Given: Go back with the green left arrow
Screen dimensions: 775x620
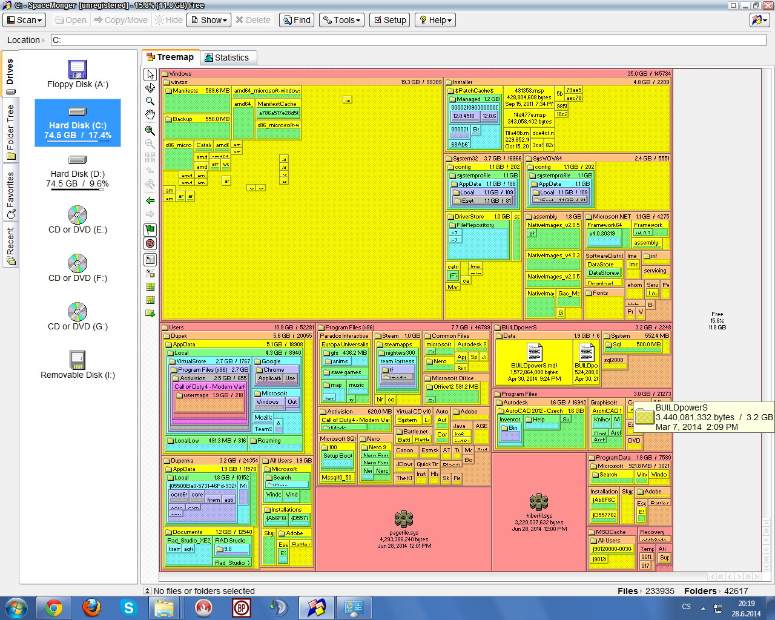Looking at the screenshot, I should [x=150, y=200].
